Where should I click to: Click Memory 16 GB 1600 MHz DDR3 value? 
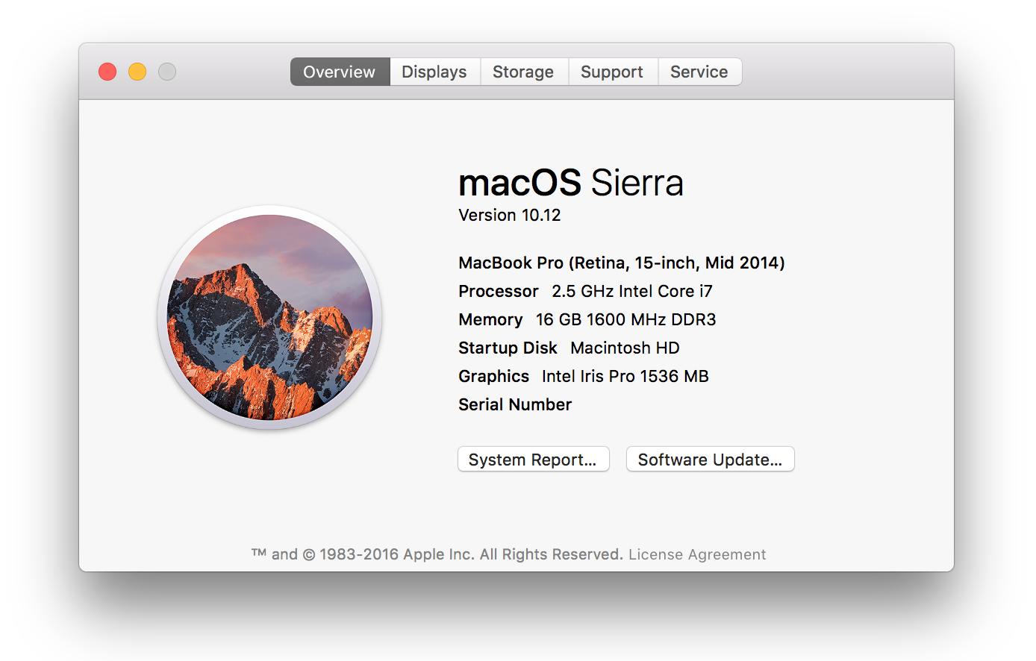click(625, 319)
